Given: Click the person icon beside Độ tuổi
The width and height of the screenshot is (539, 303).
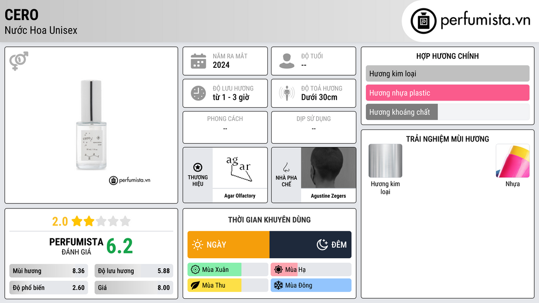Looking at the screenshot, I should pos(287,61).
